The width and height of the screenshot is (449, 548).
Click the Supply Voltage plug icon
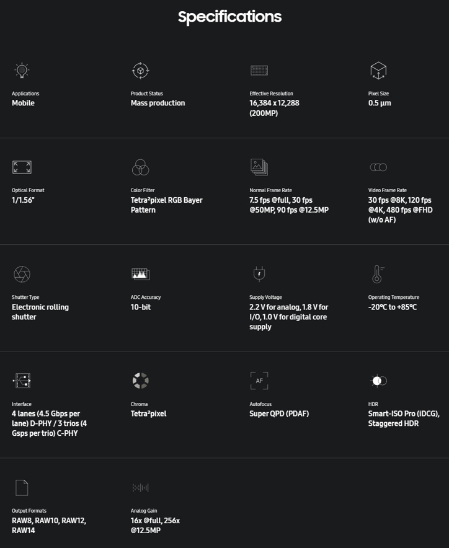[259, 274]
